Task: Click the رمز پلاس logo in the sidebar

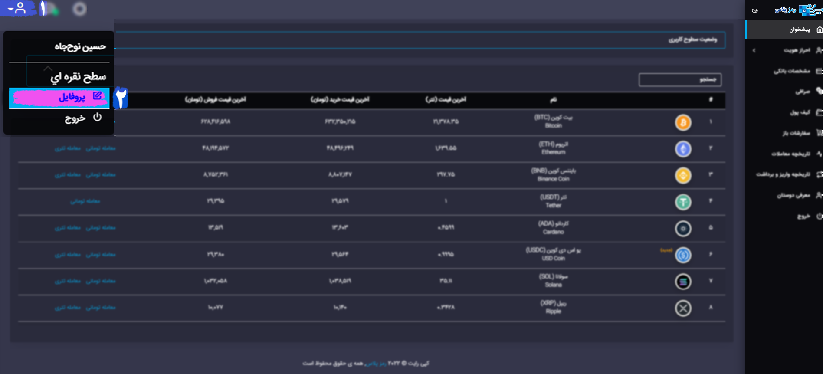Action: 798,9
